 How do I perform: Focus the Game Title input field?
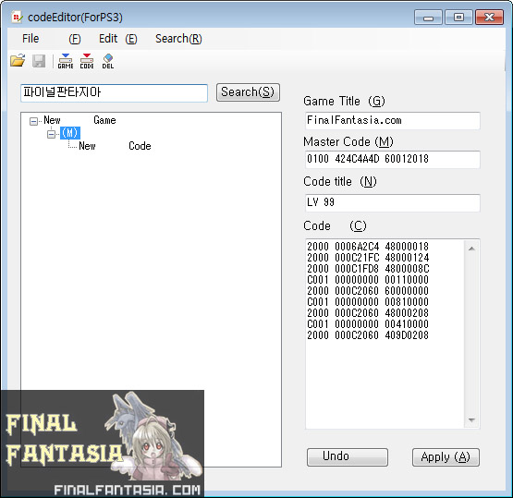pyautogui.click(x=392, y=121)
